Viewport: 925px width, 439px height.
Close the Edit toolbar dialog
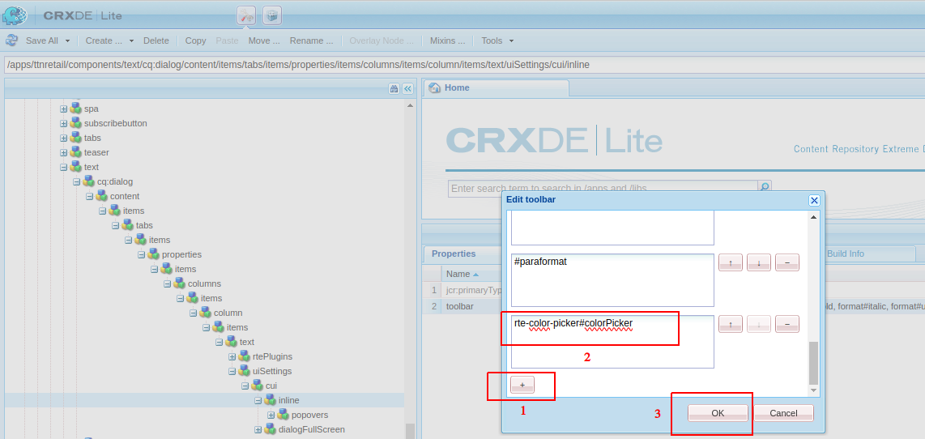(x=814, y=200)
